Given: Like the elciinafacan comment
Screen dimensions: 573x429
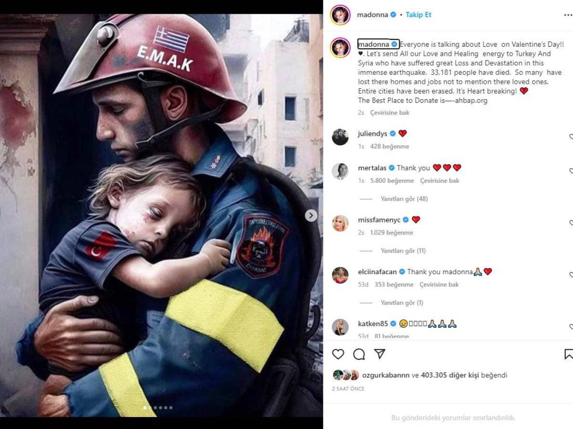Looking at the screenshot, I should [x=571, y=275].
